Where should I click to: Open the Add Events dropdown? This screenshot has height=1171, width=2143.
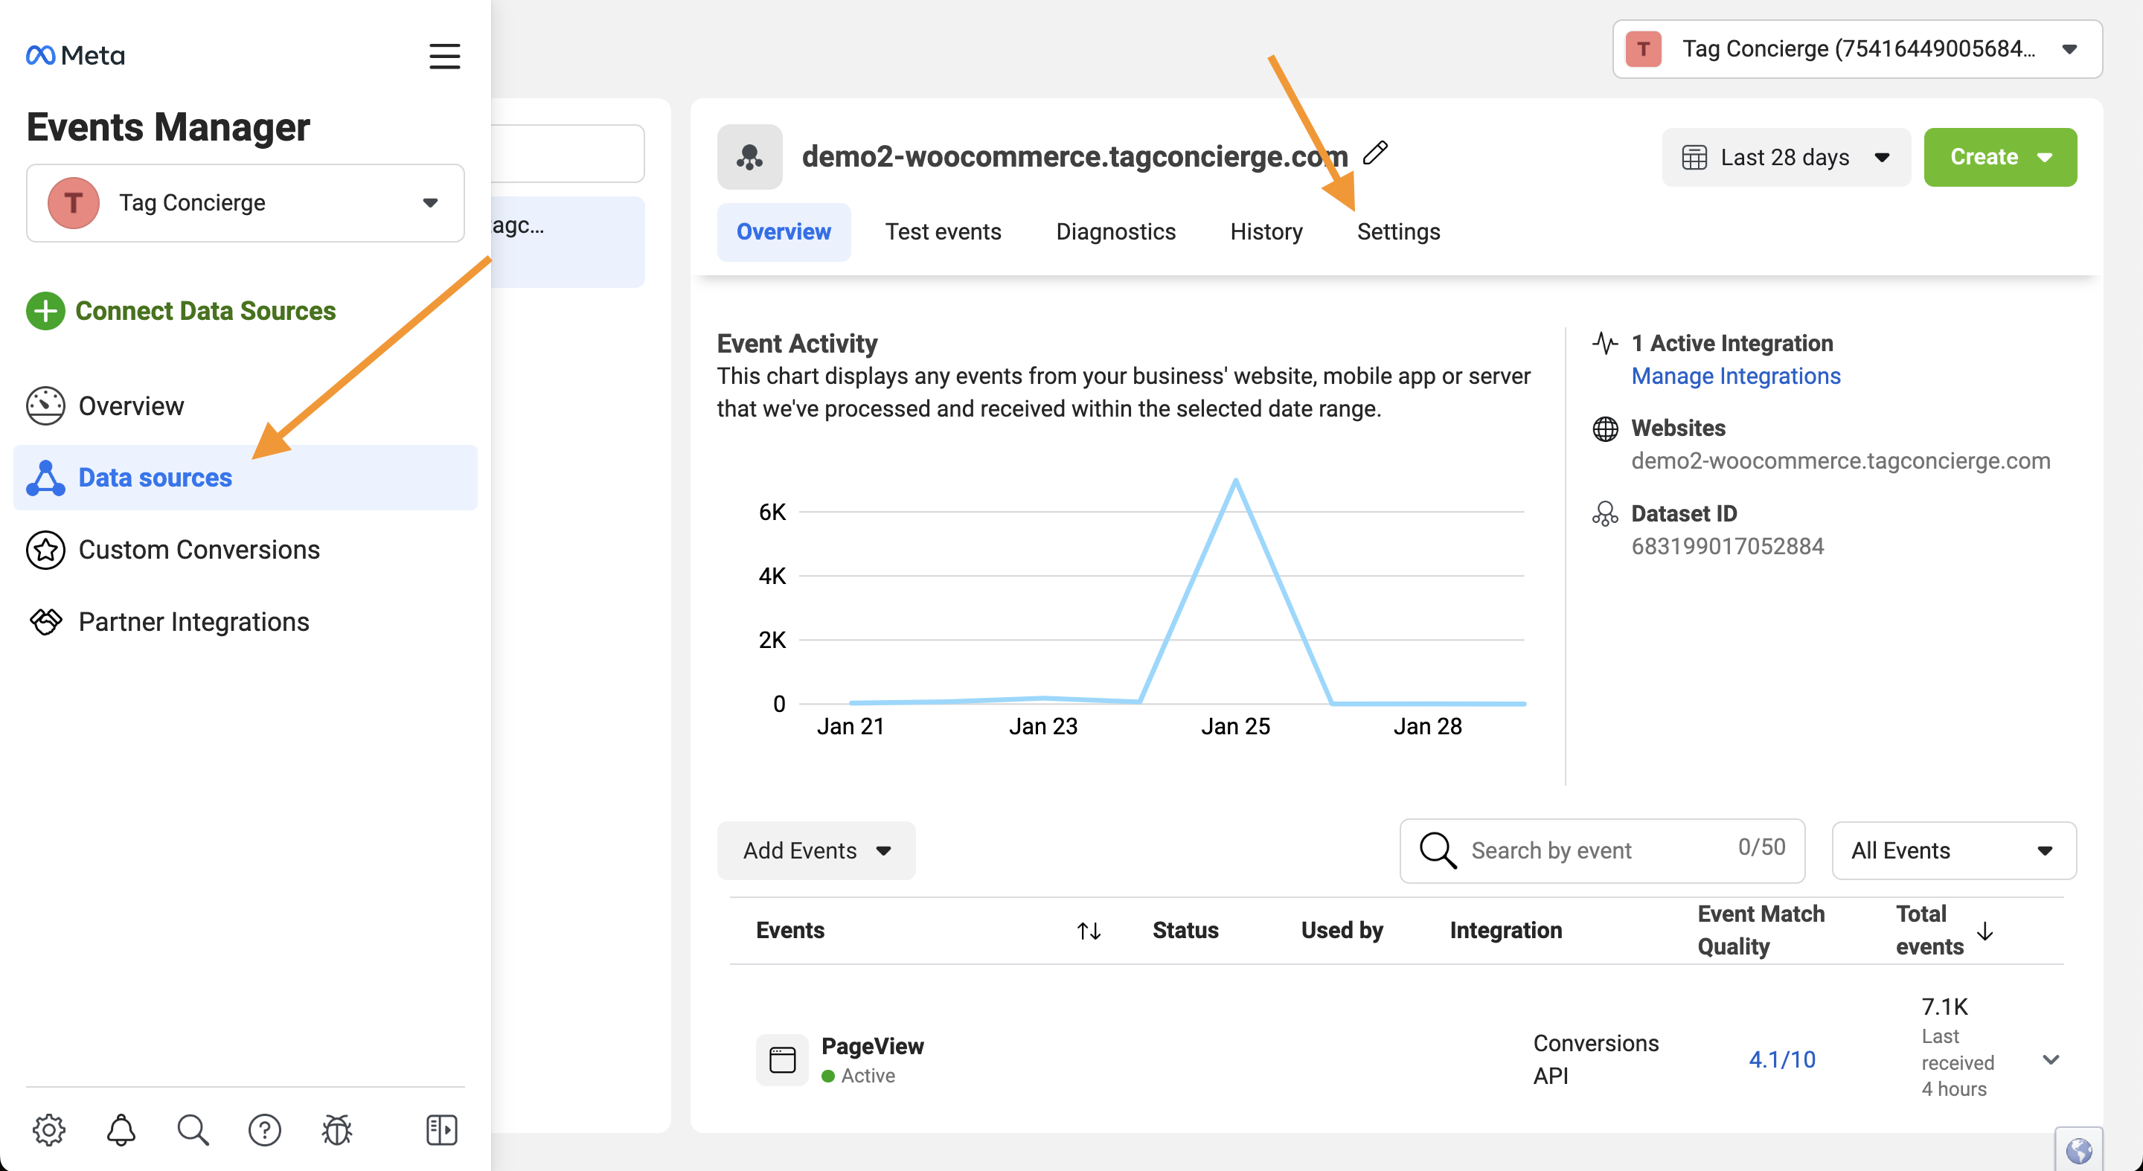click(816, 850)
